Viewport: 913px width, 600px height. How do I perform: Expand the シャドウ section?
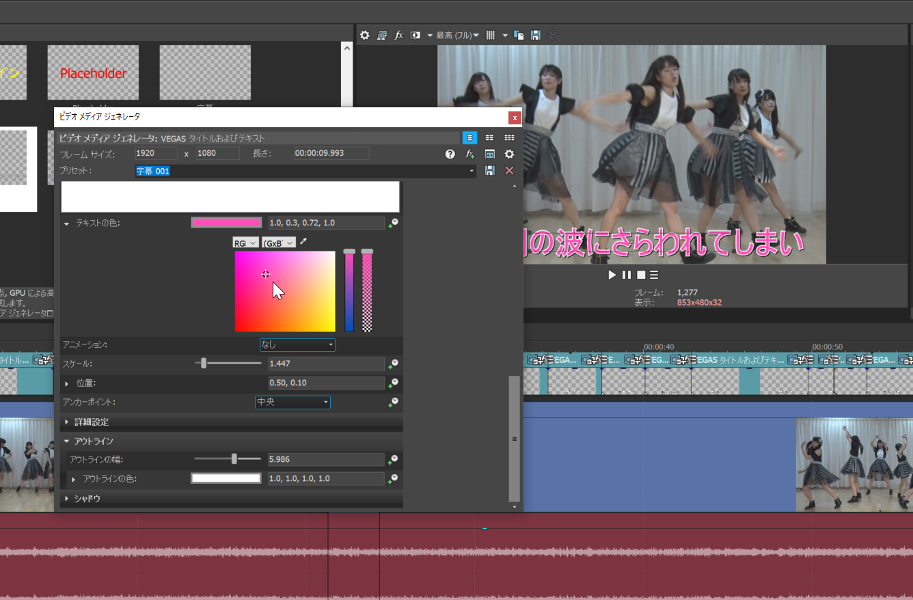click(66, 499)
